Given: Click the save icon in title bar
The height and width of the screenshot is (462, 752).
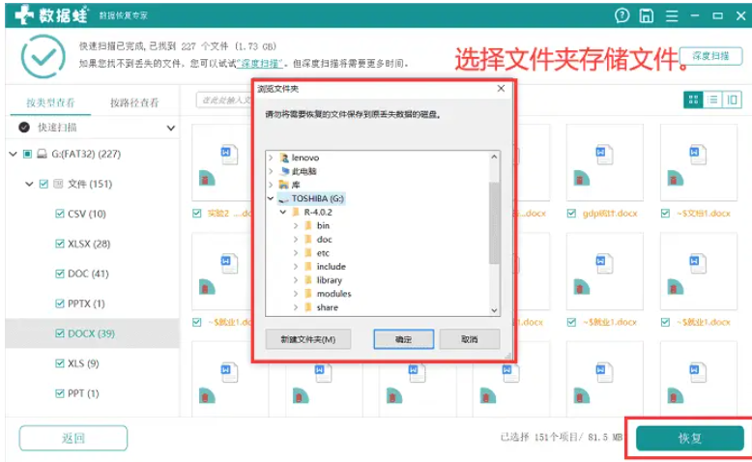Looking at the screenshot, I should (646, 15).
